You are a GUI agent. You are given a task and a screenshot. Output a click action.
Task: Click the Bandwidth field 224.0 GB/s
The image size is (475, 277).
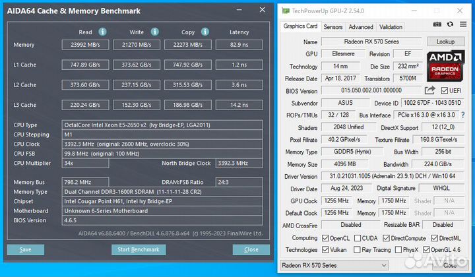(438, 164)
